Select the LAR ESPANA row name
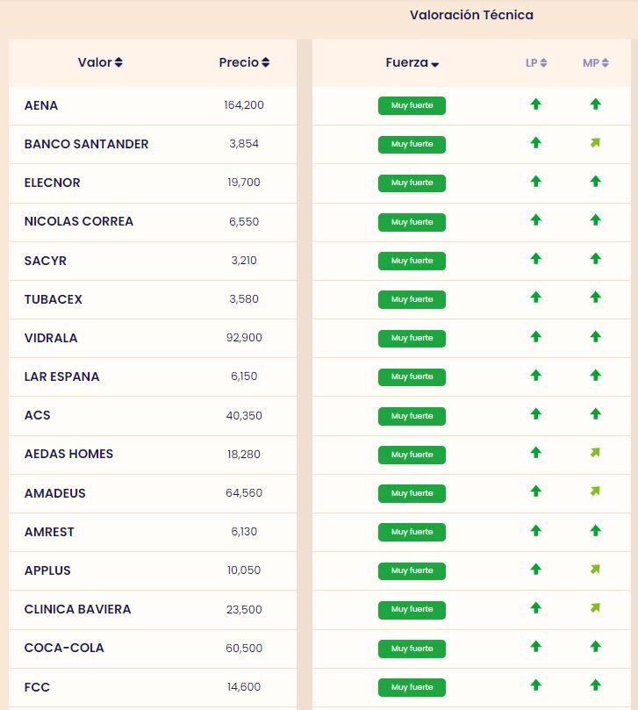 tap(62, 377)
